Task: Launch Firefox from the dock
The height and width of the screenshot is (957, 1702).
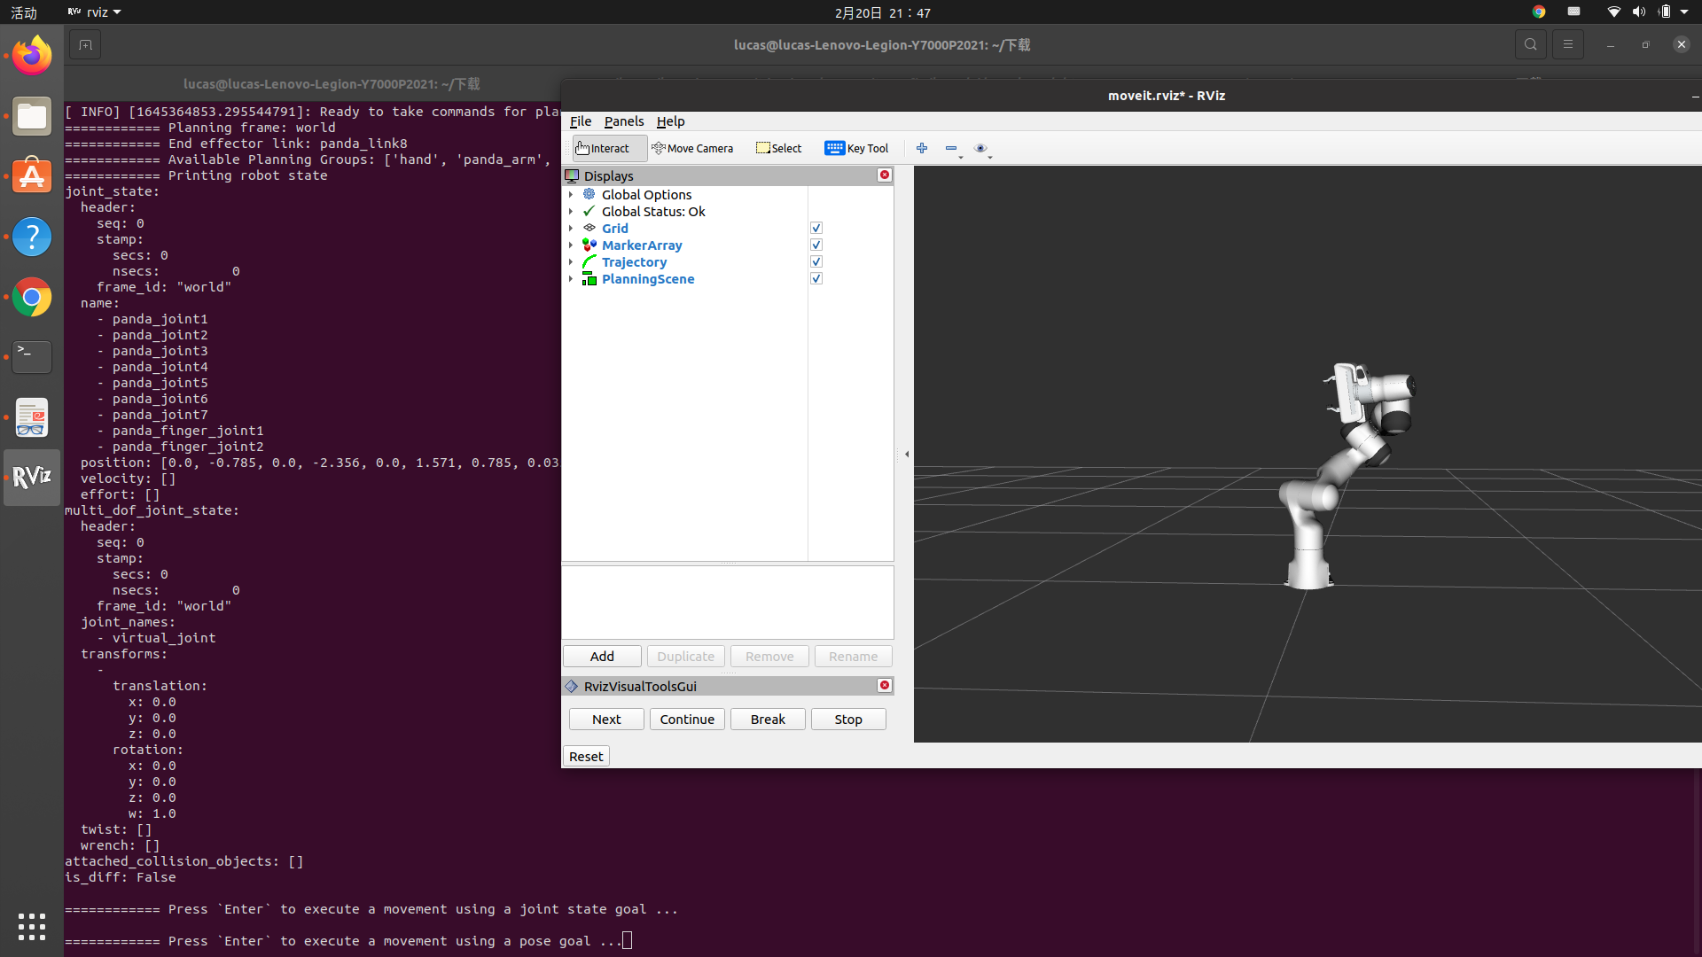Action: (x=31, y=55)
